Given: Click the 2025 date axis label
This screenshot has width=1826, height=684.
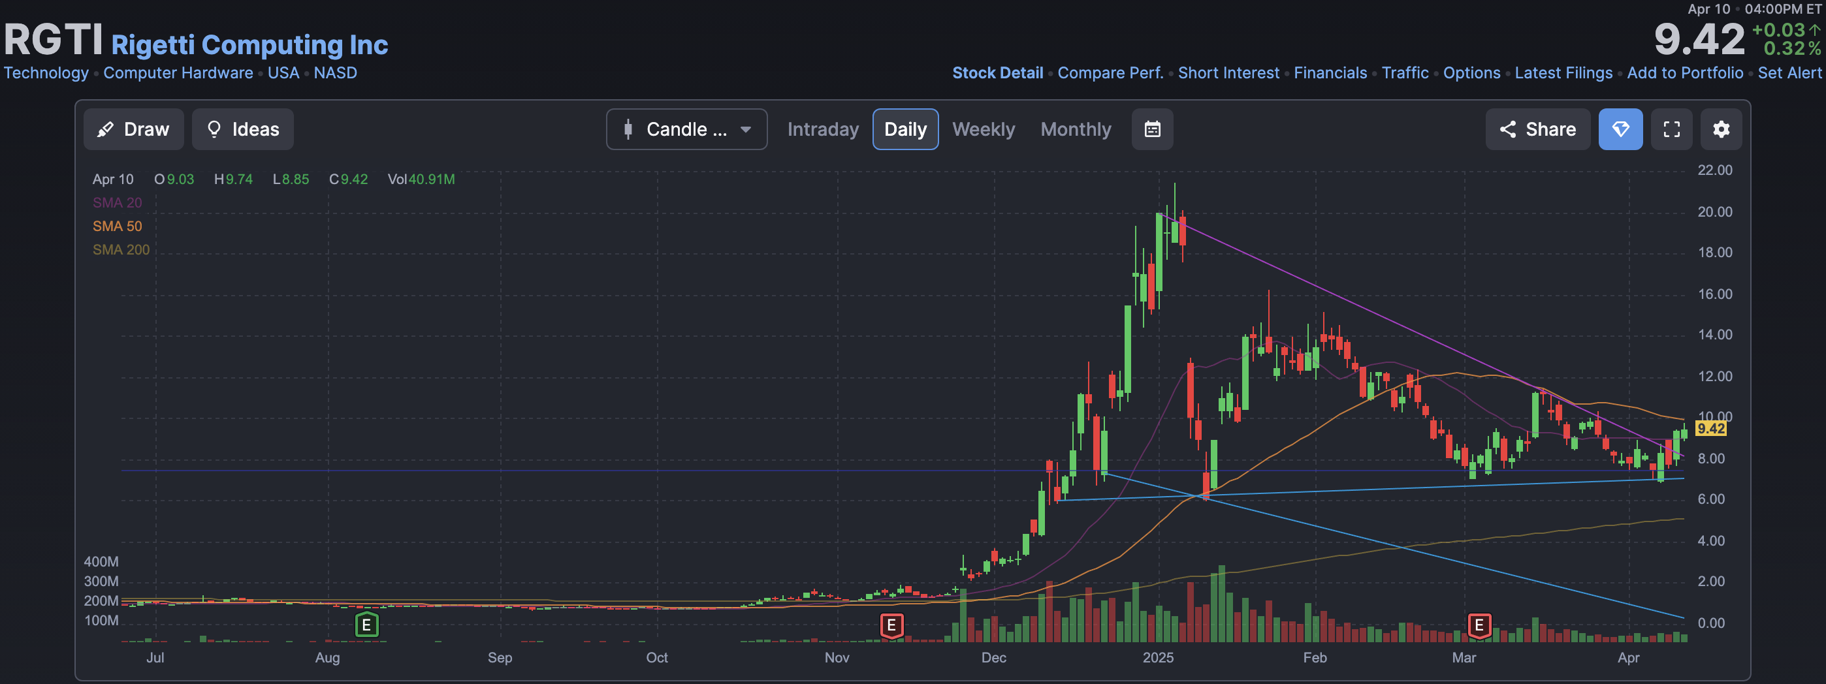Looking at the screenshot, I should (x=1157, y=657).
